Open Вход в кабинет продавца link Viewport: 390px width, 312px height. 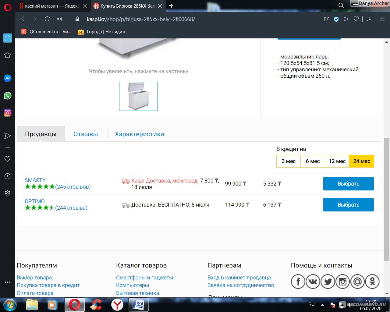(x=239, y=278)
